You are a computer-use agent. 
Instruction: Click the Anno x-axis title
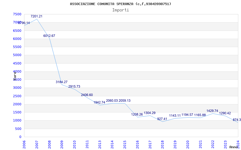click(x=234, y=147)
